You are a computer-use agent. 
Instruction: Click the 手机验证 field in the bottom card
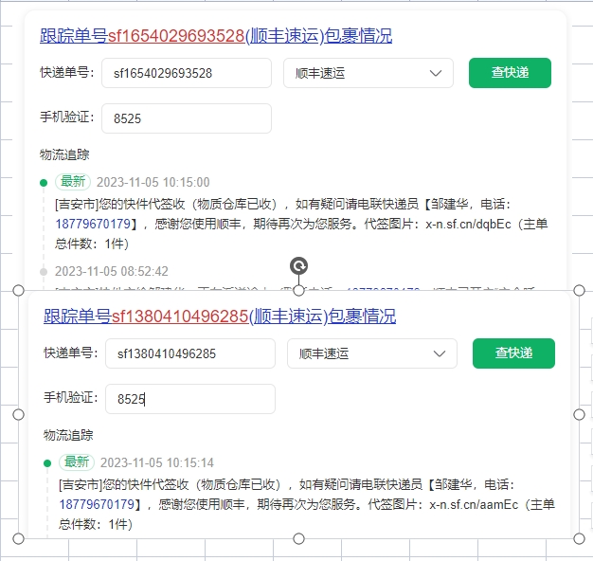pyautogui.click(x=190, y=399)
